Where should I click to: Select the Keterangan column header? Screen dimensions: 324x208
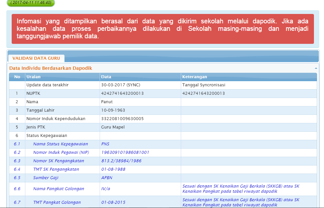coord(249,77)
